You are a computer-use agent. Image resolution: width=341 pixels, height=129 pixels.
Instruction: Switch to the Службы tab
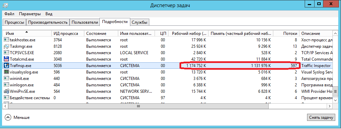(x=139, y=22)
